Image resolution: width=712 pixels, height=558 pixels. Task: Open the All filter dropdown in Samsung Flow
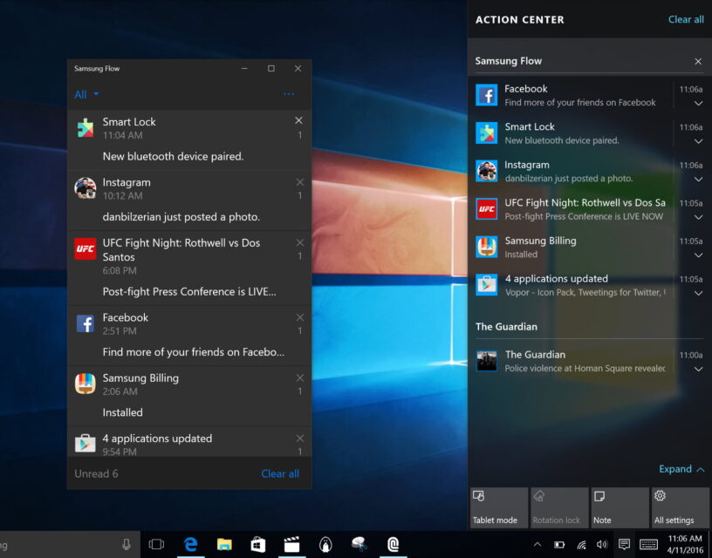pos(86,94)
